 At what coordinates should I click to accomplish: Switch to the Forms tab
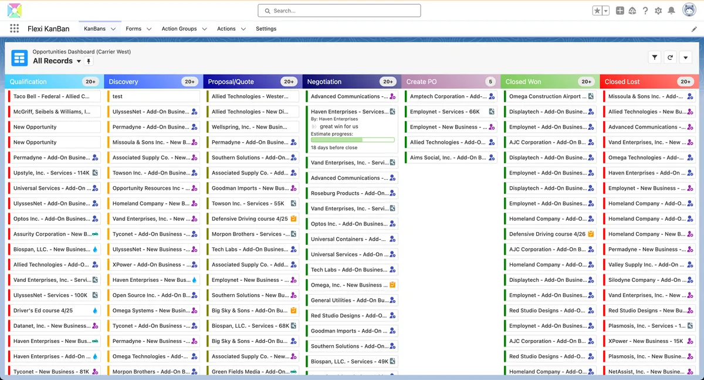133,29
